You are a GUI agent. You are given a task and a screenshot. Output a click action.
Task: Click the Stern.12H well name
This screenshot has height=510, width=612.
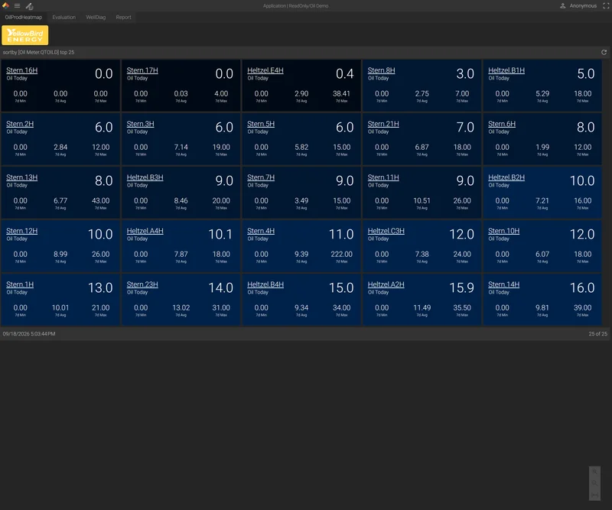(22, 231)
